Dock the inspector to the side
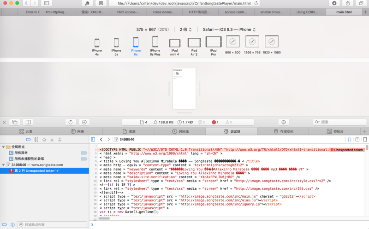369x229 pixels. coord(28,122)
